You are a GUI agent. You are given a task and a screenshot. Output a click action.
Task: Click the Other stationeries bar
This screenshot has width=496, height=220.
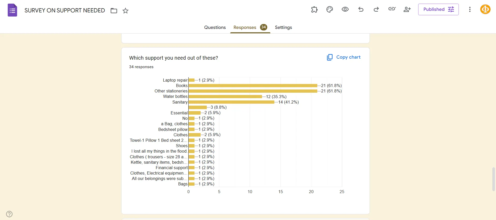(253, 91)
